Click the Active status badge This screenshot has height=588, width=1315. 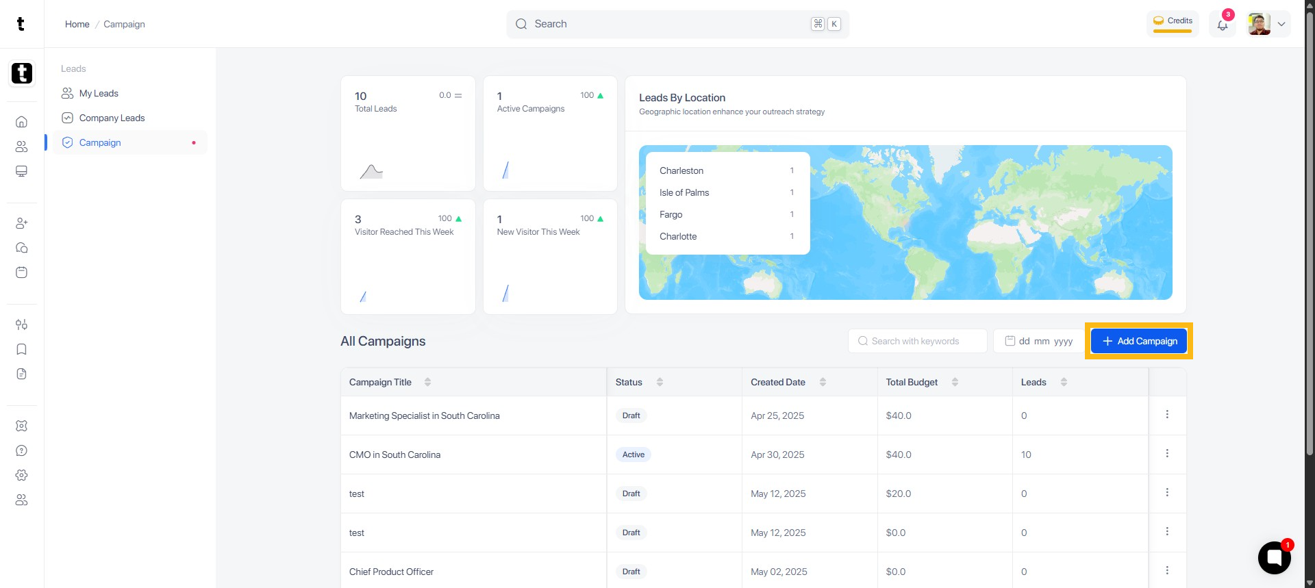[634, 455]
